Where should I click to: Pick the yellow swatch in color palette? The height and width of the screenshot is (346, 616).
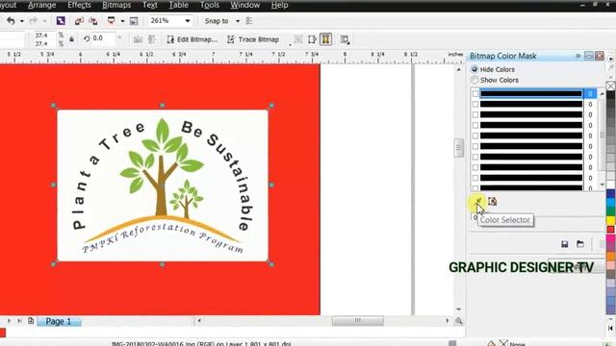610,220
